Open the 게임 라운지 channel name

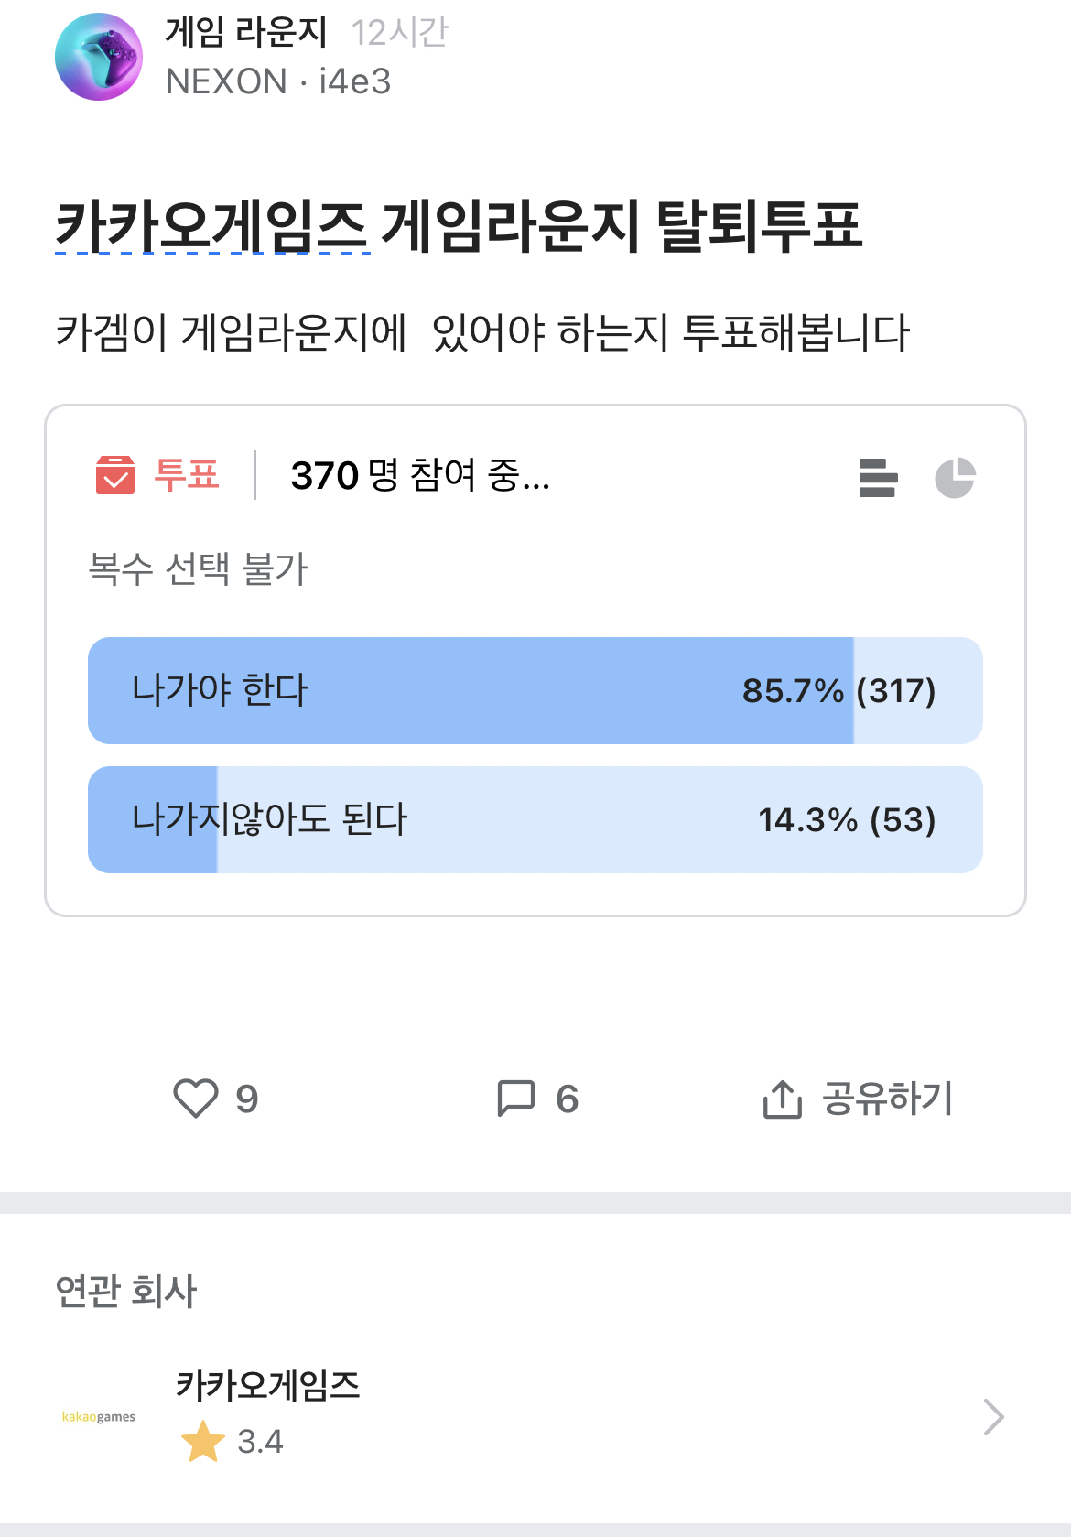(x=245, y=33)
